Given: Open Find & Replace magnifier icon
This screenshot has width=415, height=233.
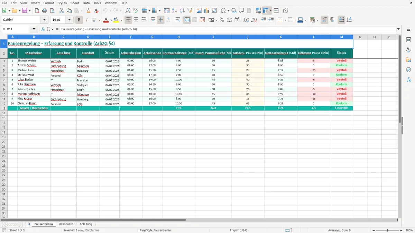Looking at the screenshot, I should (128, 11).
